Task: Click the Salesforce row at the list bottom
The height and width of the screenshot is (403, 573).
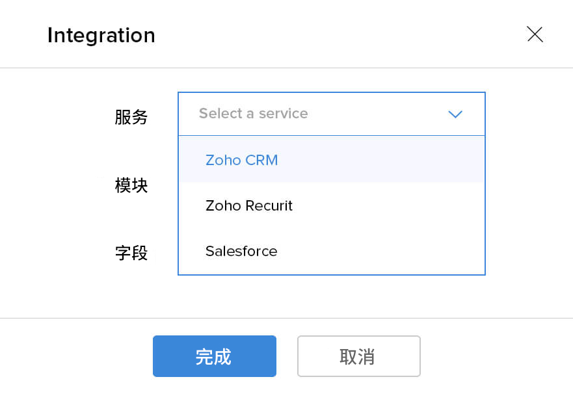Action: click(331, 252)
